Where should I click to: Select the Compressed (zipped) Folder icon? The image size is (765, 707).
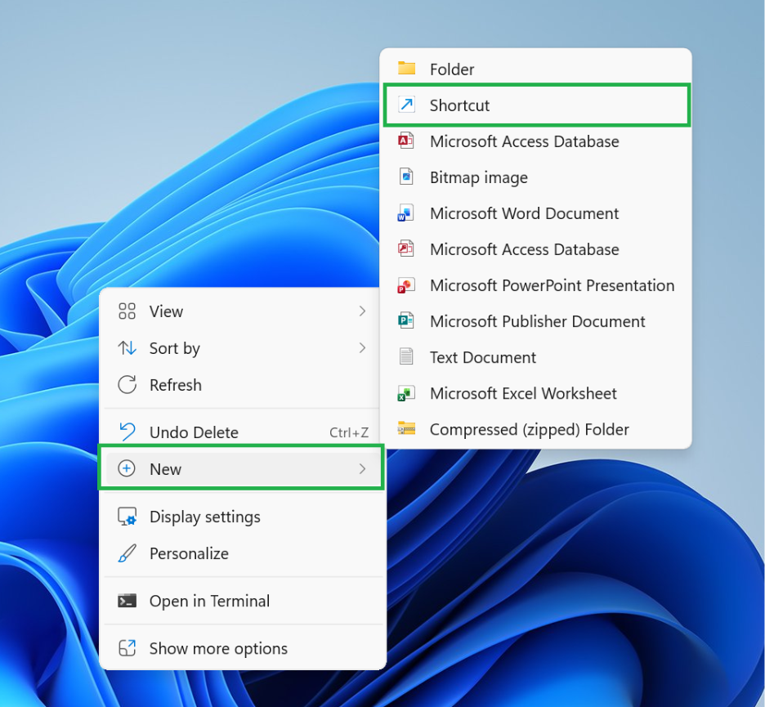coord(406,428)
